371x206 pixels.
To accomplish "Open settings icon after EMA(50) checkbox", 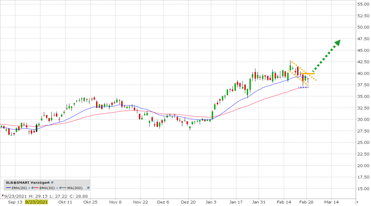I will click(x=60, y=188).
